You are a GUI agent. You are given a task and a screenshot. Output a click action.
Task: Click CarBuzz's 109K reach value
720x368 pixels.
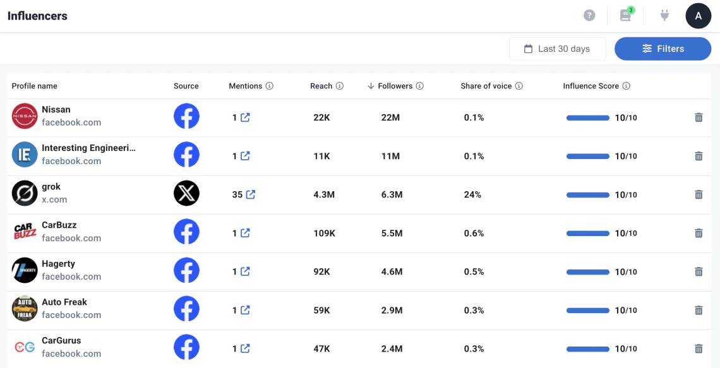coord(324,233)
